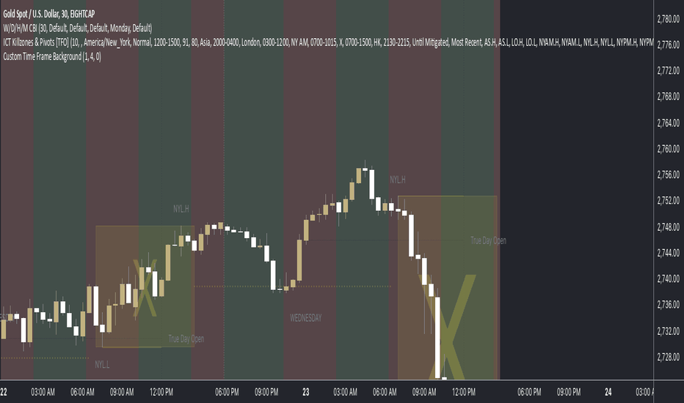The image size is (684, 403).
Task: Click the 2,756.00 price scale label
Action: (668, 174)
